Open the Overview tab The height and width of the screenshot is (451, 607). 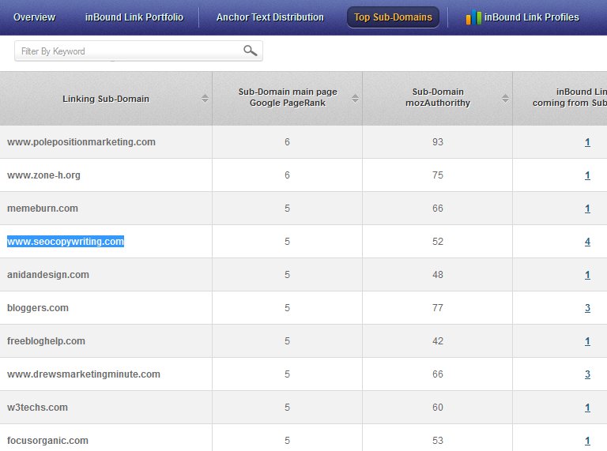point(34,17)
